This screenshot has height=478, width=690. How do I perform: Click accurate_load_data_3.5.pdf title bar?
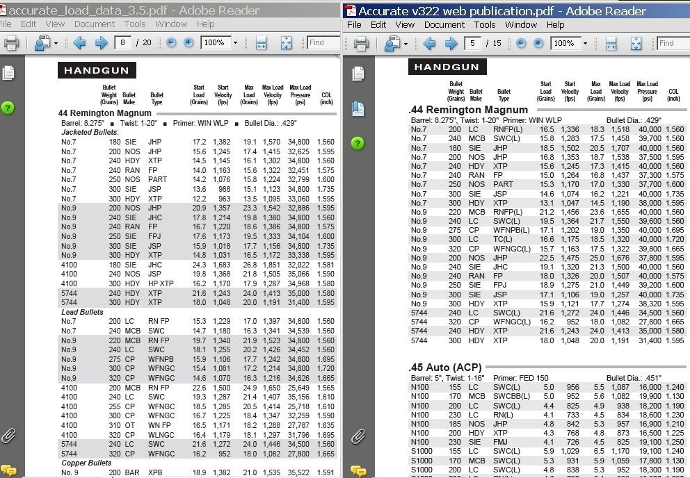click(170, 10)
